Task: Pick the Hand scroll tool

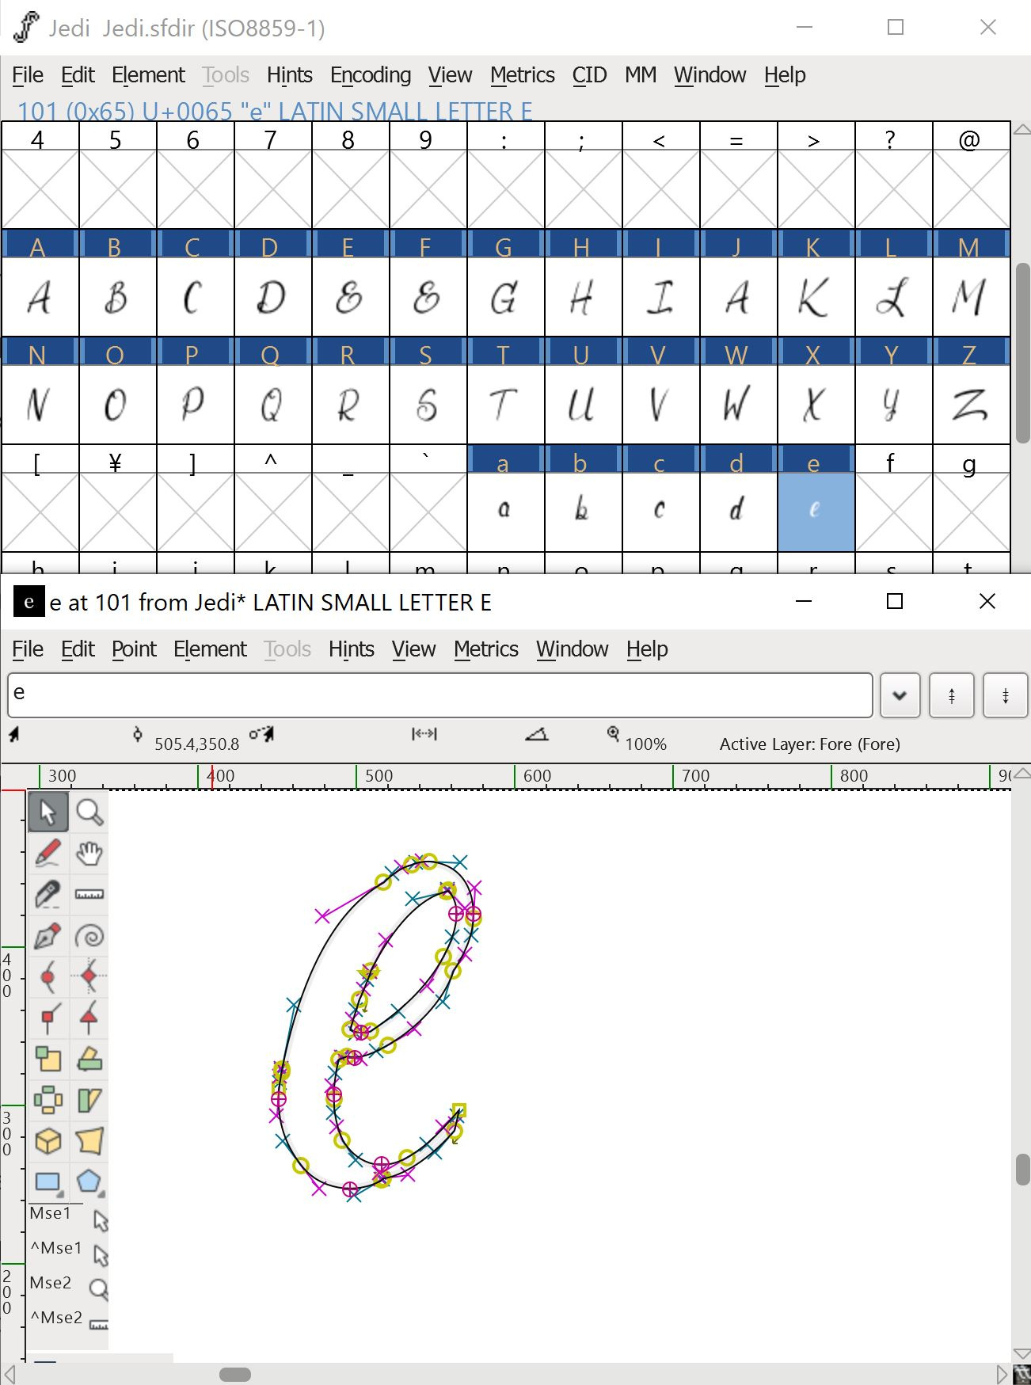Action: pos(89,854)
